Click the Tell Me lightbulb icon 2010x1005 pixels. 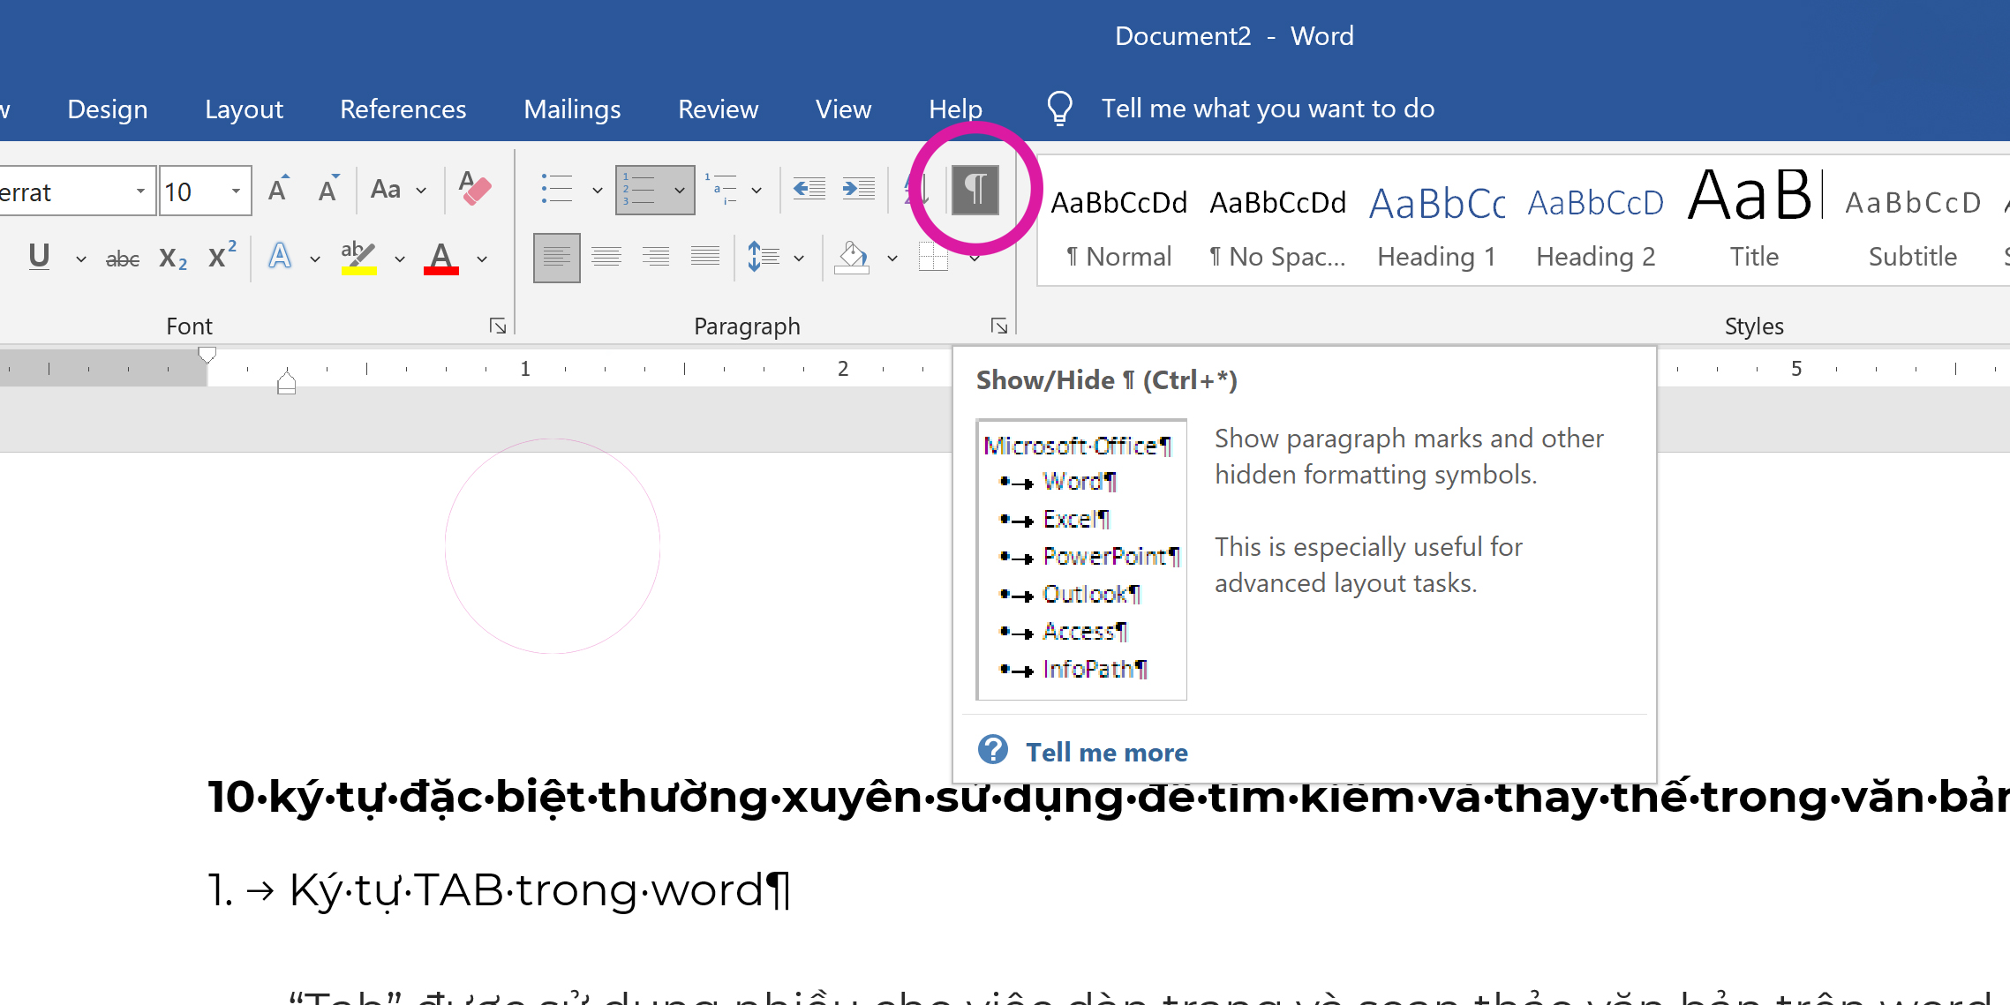tap(1059, 109)
